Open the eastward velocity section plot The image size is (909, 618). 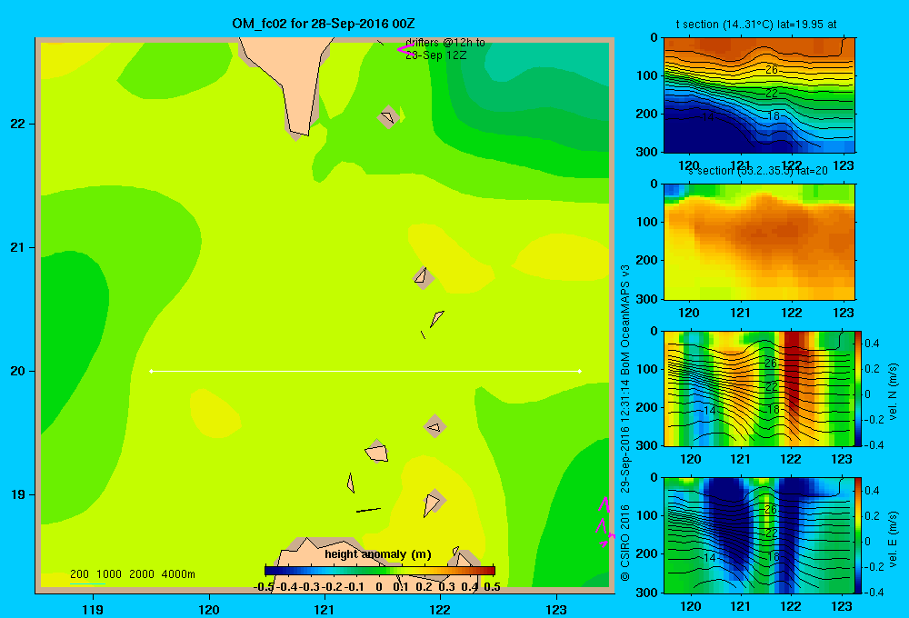tap(759, 535)
